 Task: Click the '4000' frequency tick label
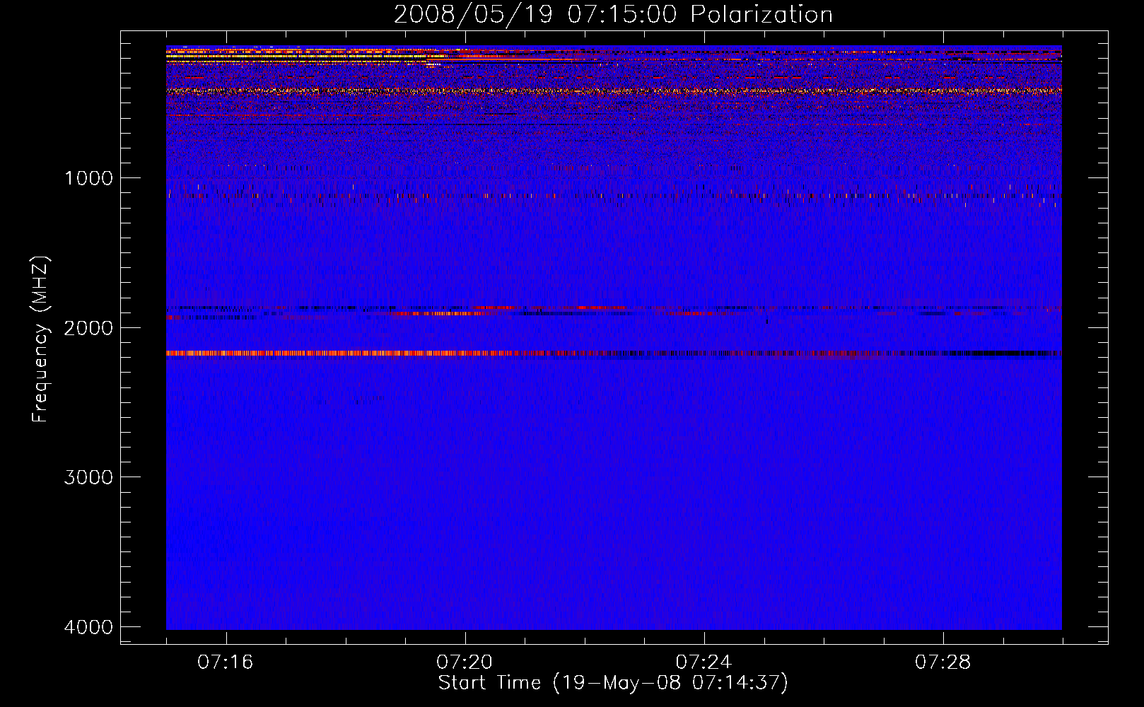pos(88,627)
